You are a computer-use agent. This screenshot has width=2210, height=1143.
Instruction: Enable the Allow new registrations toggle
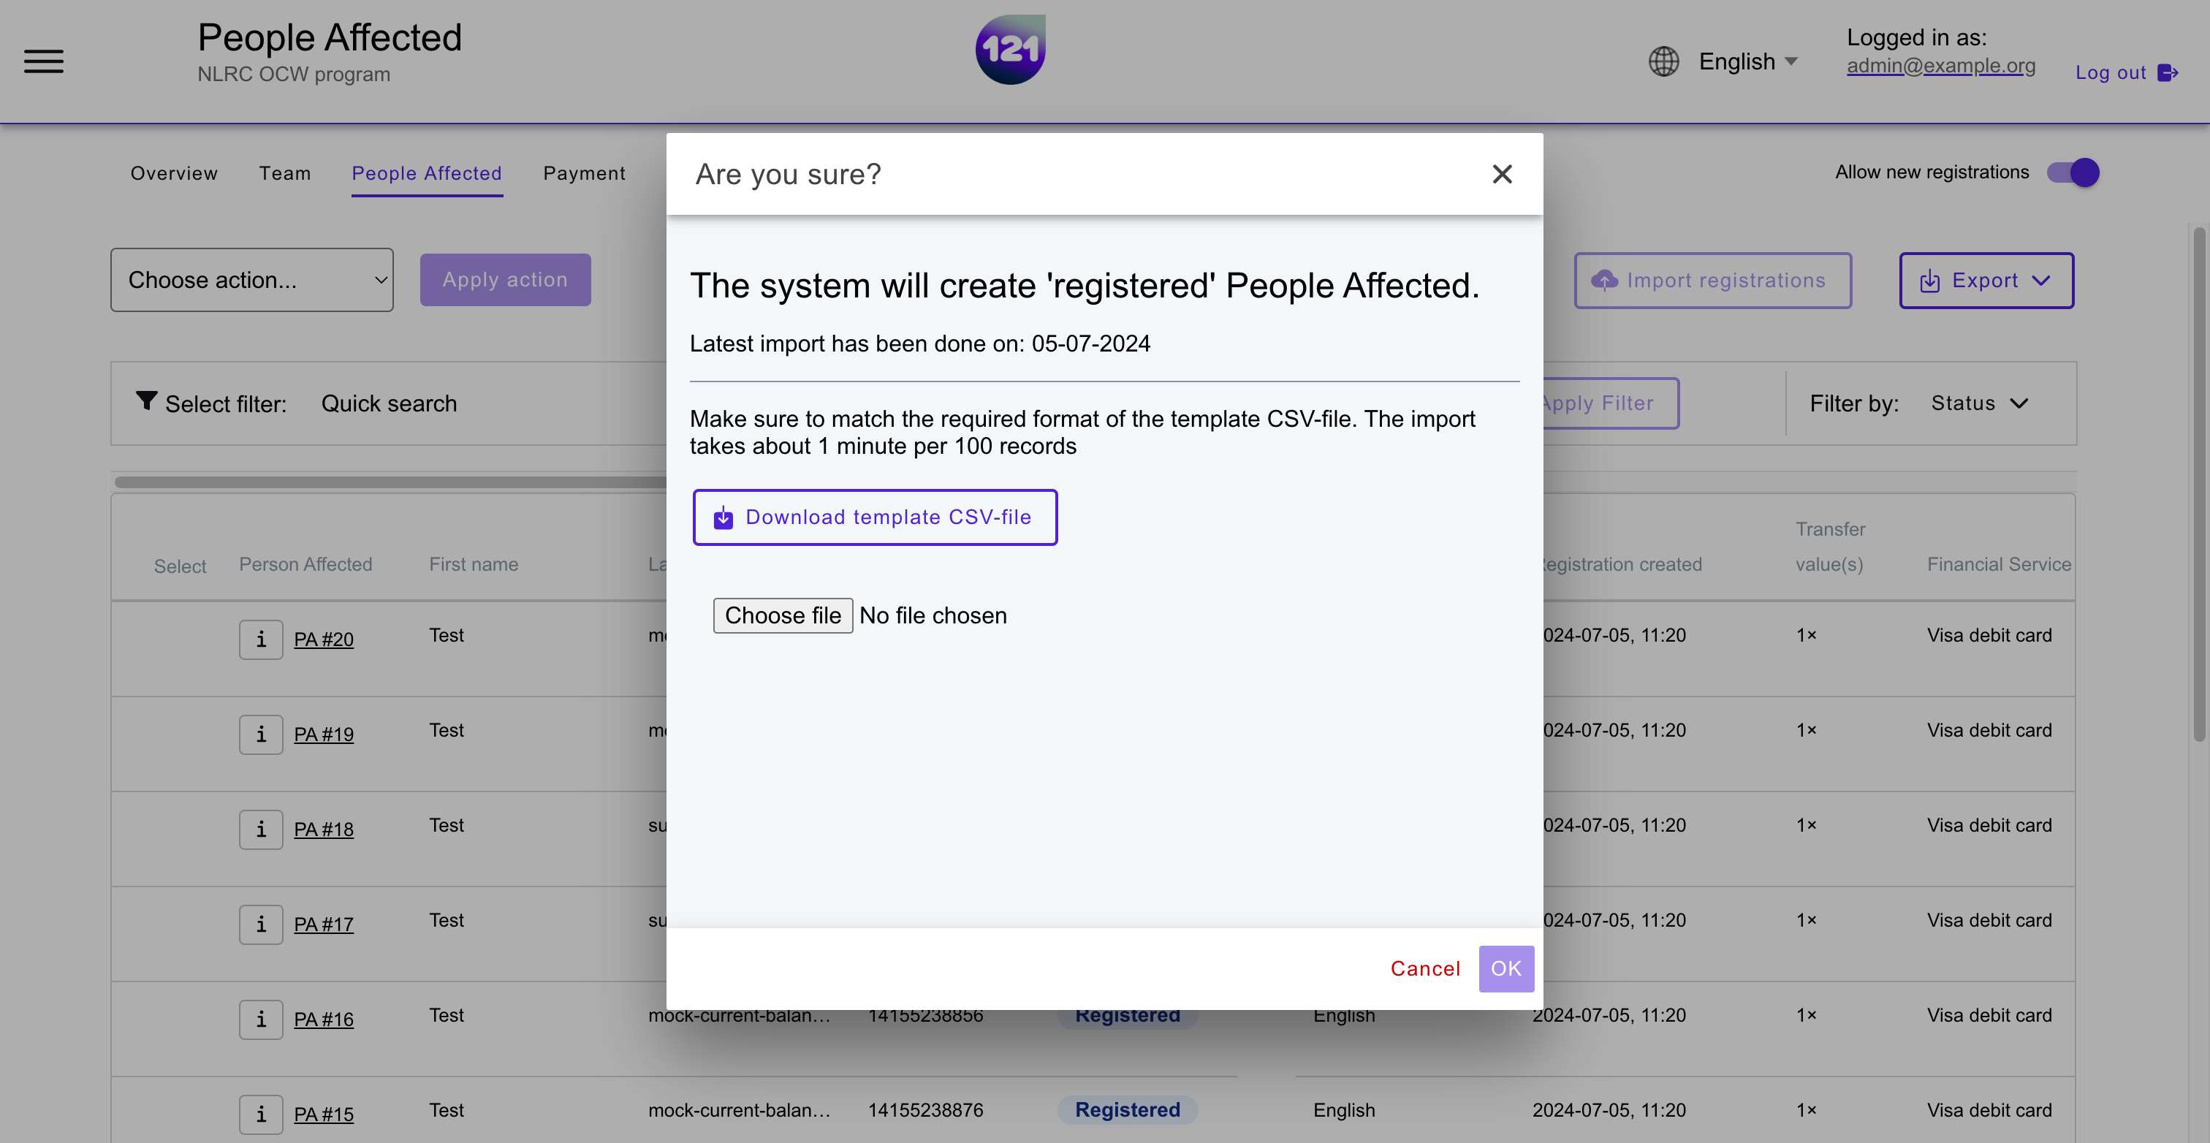[2072, 172]
